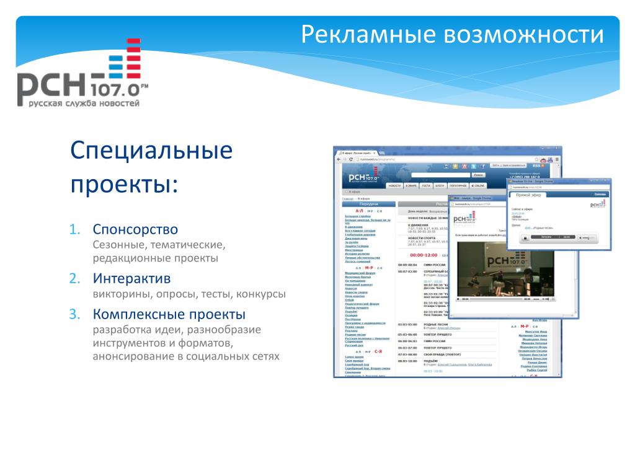The width and height of the screenshot is (635, 476).
Task: Click the studio video thumbnail in webcam window
Action: [506, 269]
